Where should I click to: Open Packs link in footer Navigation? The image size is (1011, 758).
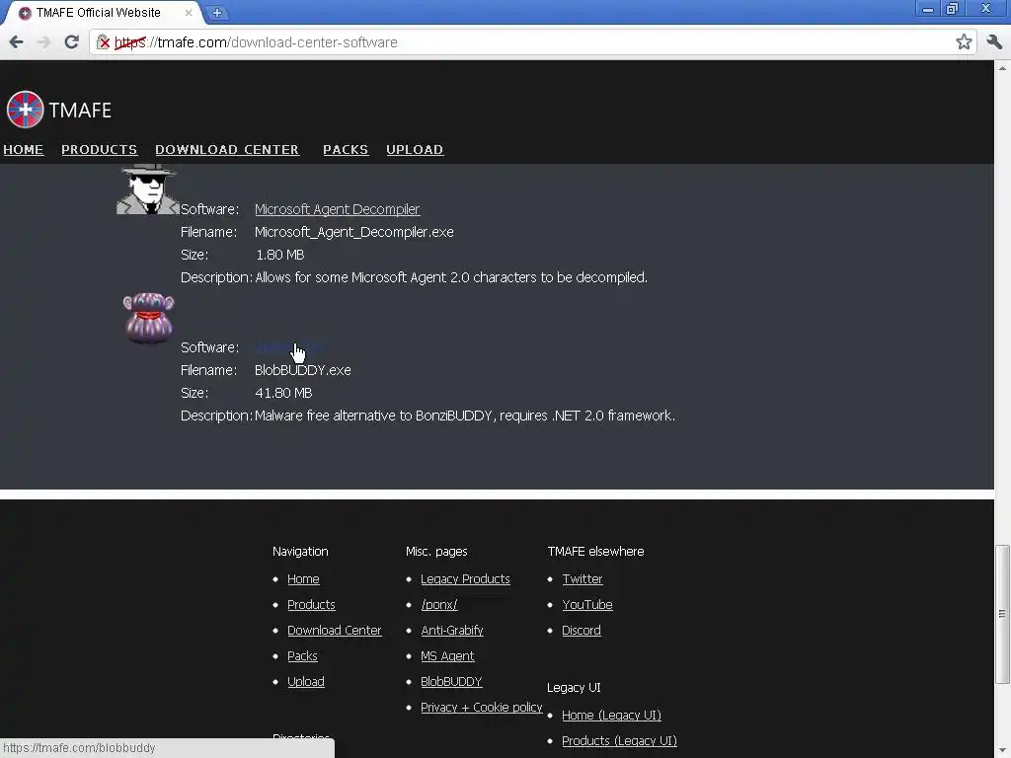click(x=302, y=656)
